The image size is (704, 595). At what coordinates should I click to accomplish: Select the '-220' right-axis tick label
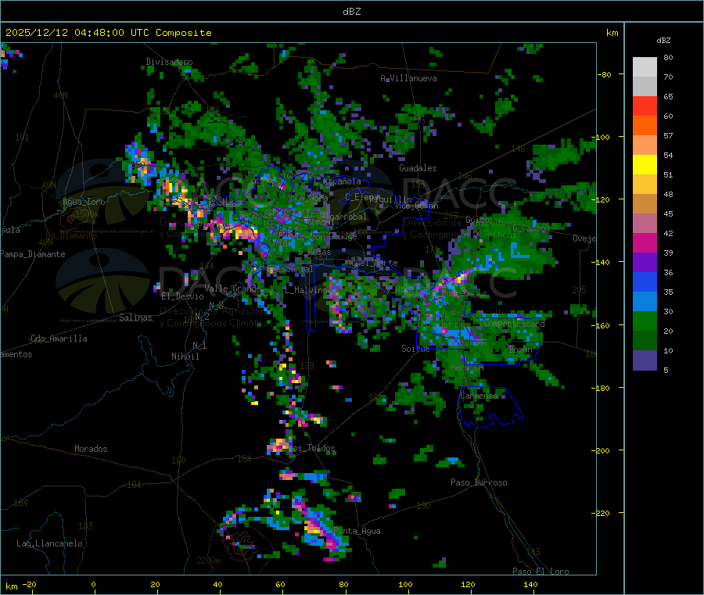tap(601, 513)
